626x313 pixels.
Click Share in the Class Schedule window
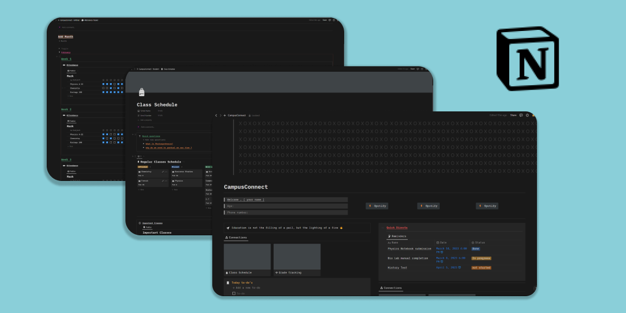pyautogui.click(x=413, y=69)
